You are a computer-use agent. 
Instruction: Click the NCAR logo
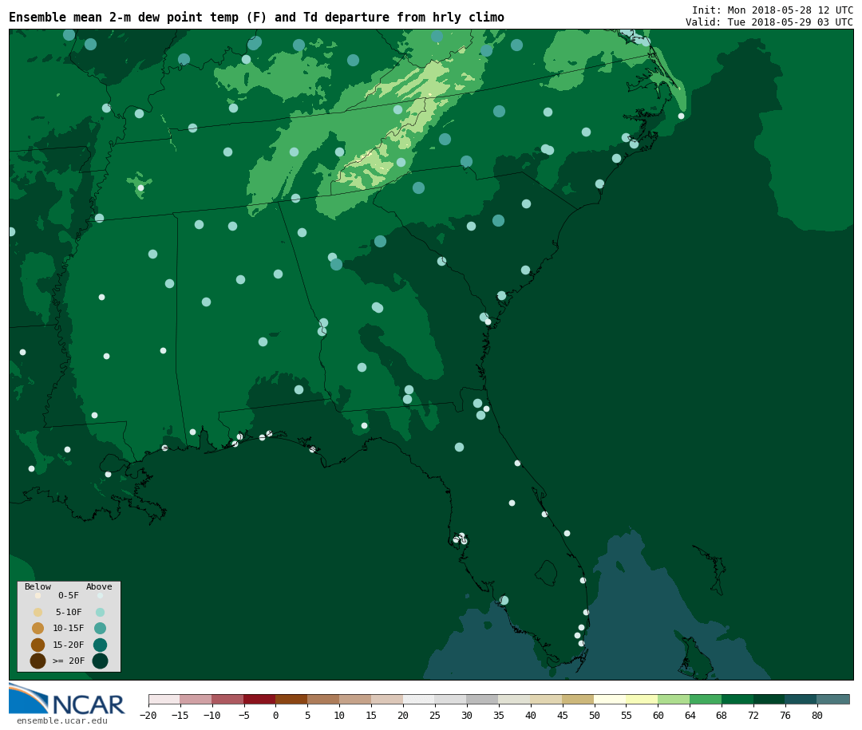click(x=67, y=699)
